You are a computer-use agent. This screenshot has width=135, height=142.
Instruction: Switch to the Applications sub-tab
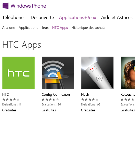click(x=28, y=28)
